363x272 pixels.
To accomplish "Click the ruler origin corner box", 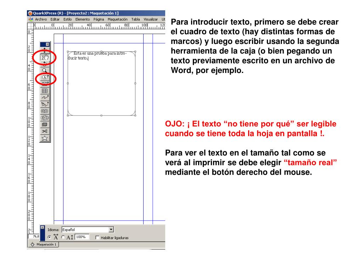I will pos(30,25).
